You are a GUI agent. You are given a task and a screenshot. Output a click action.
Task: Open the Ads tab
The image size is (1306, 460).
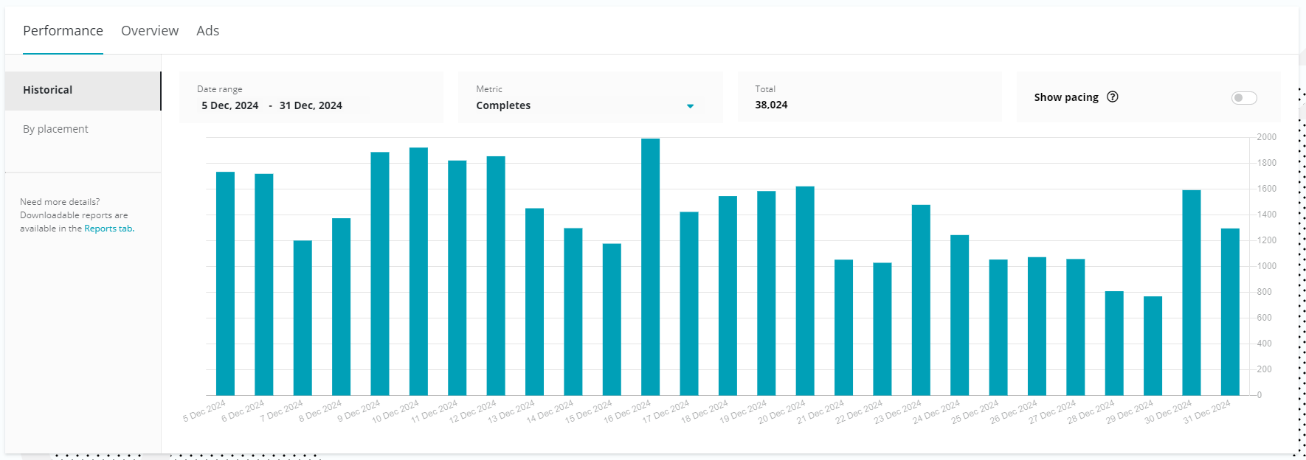coord(207,31)
